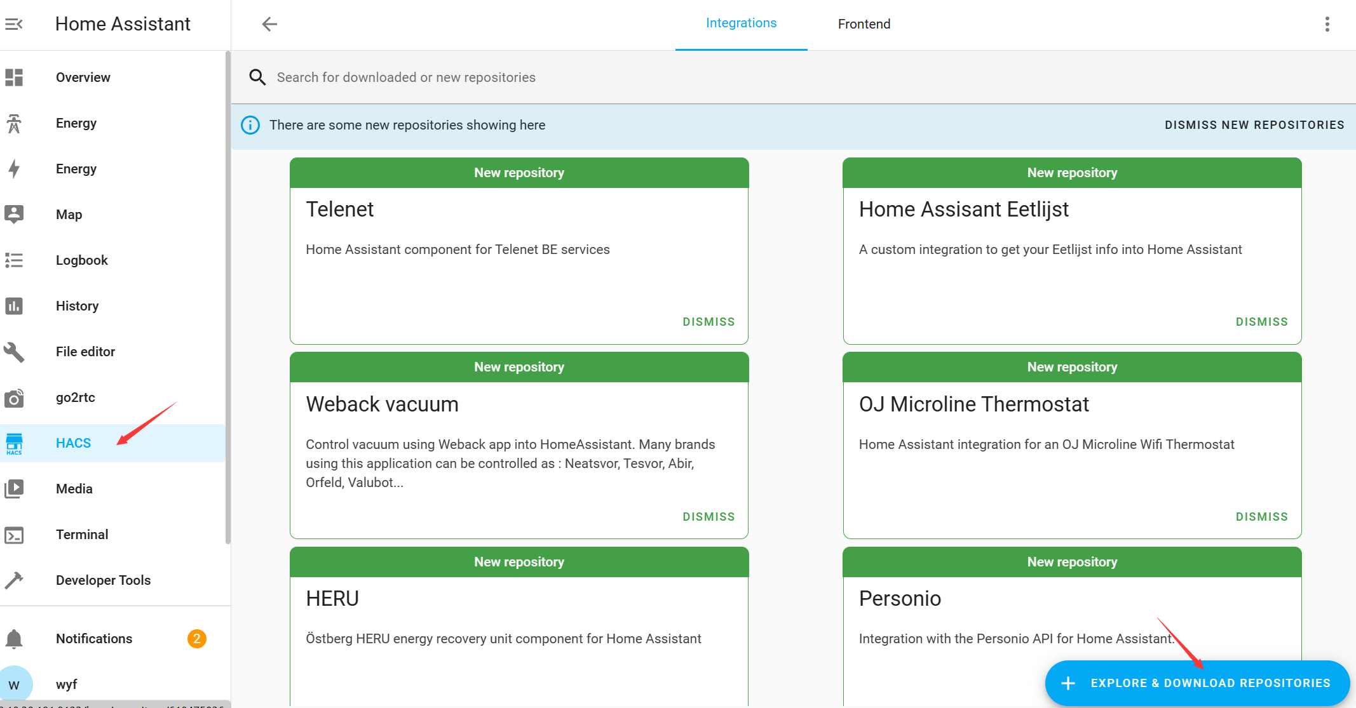Screen dimensions: 1356x708
Task: Open Notifications with 2 badge
Action: coord(94,639)
